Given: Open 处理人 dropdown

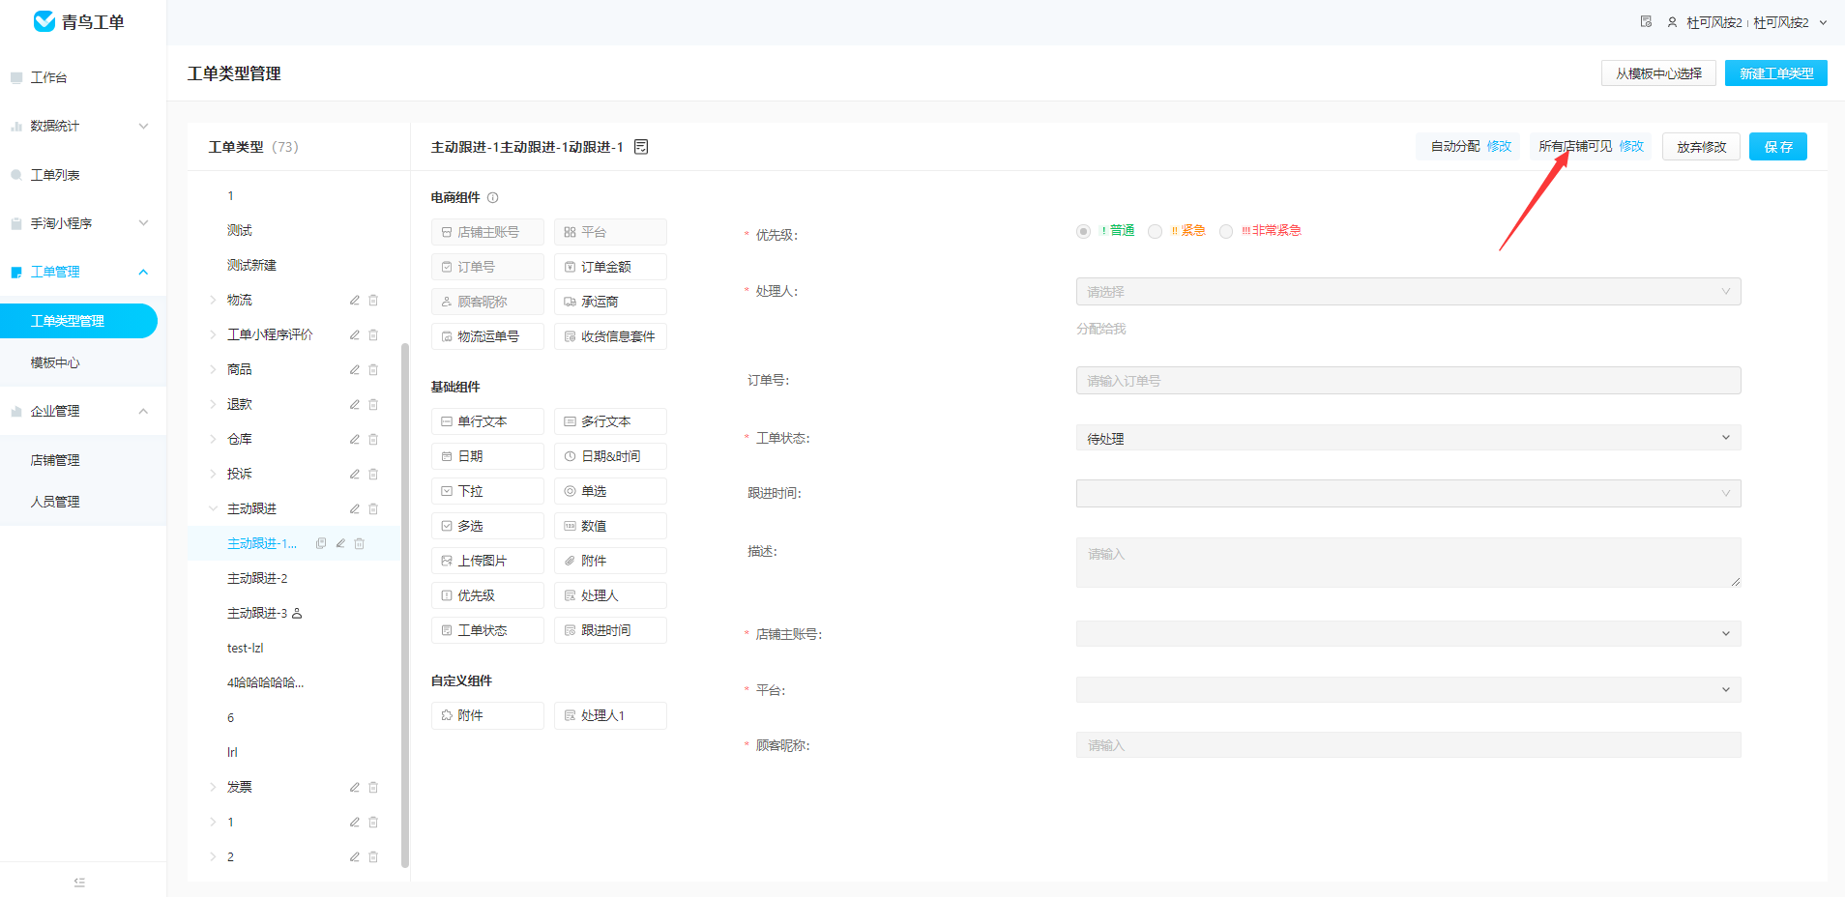Looking at the screenshot, I should click(1408, 292).
